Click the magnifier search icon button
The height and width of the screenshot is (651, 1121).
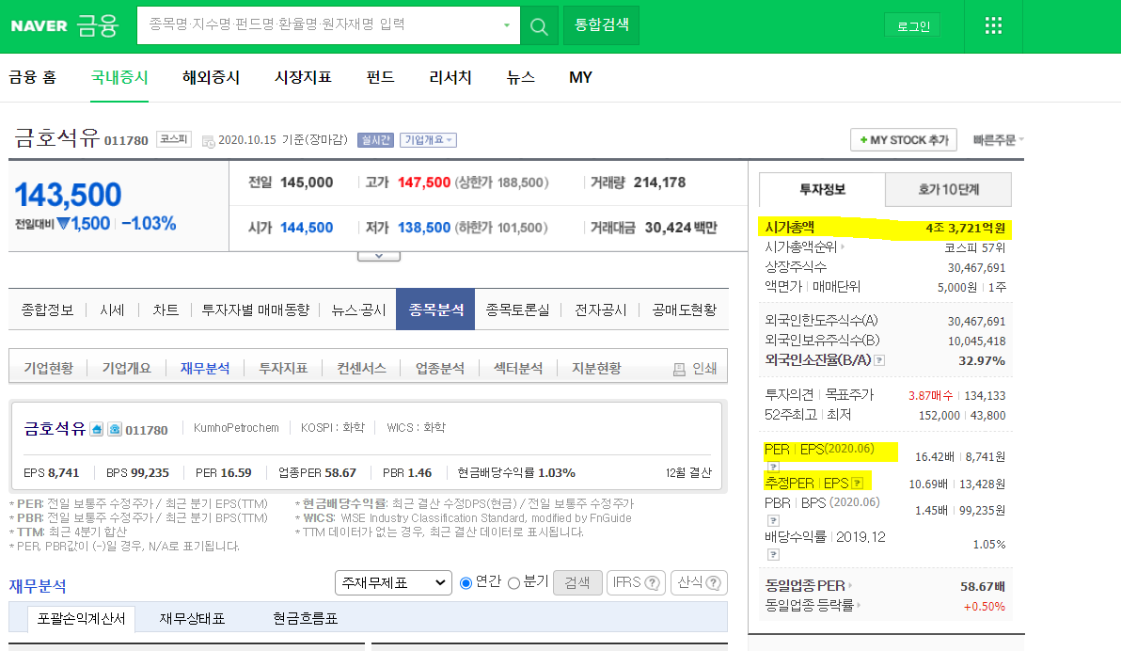(539, 26)
